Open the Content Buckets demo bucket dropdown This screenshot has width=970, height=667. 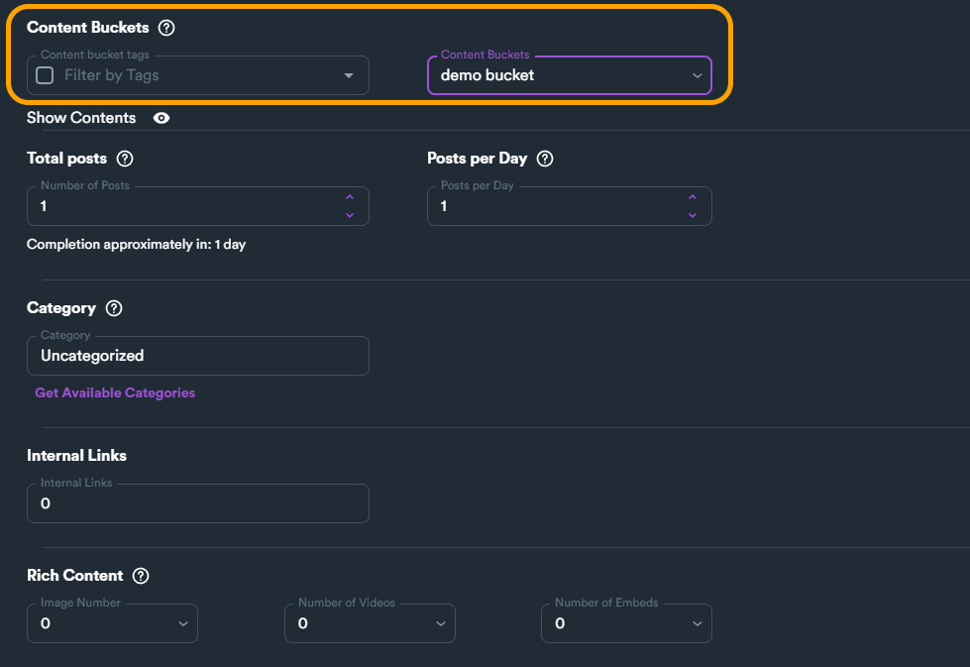(x=569, y=75)
